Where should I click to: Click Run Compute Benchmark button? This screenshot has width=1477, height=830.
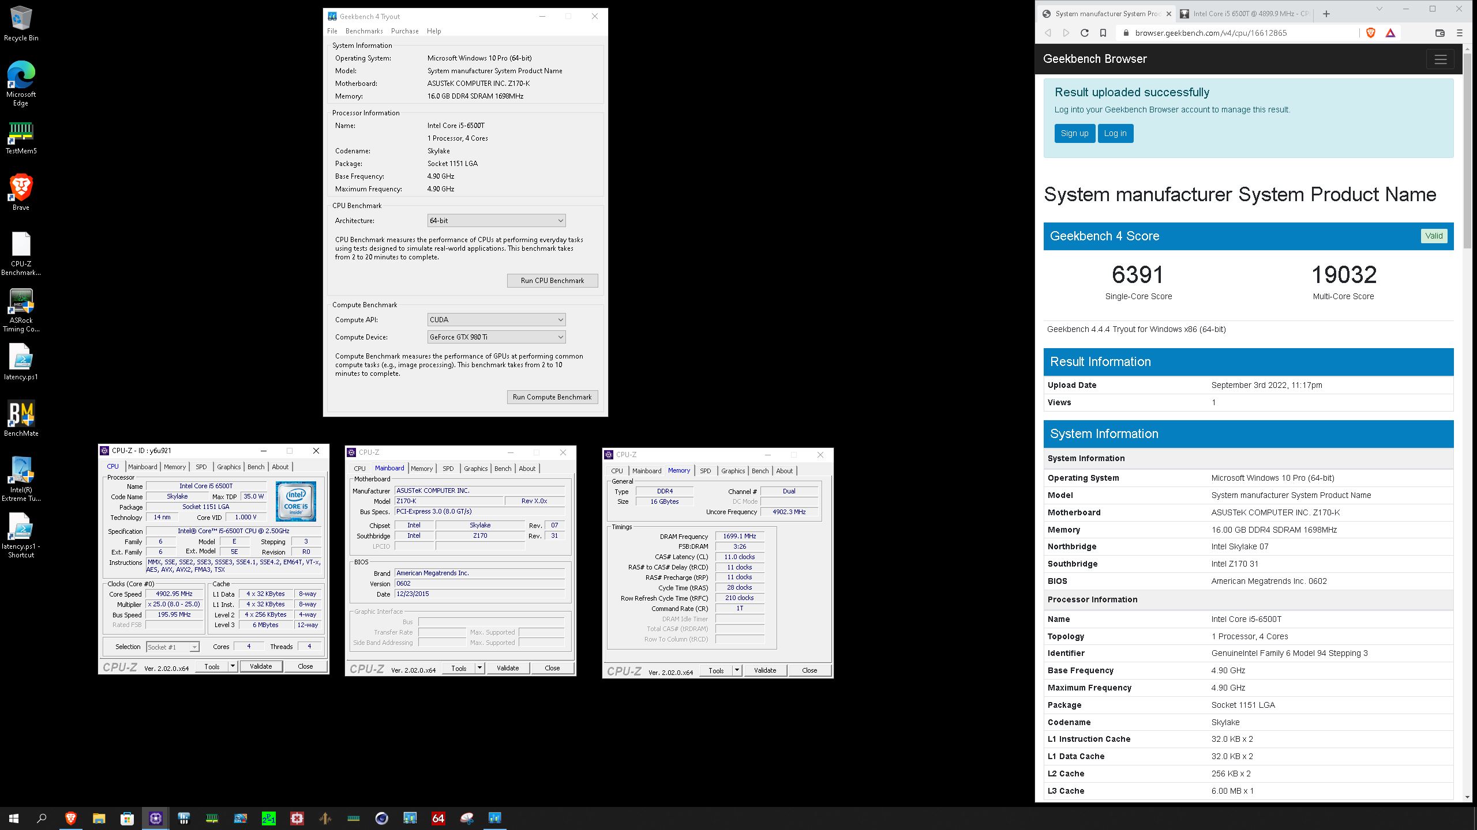(x=552, y=397)
